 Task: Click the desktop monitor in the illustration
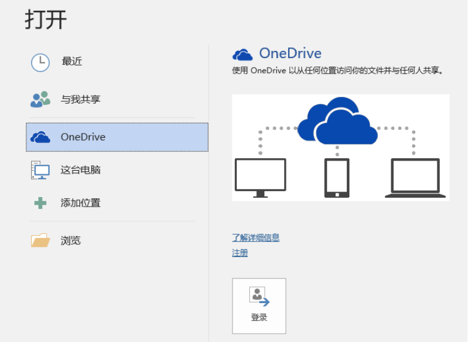(x=260, y=177)
